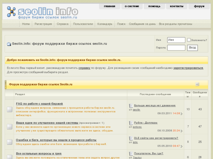Viewport: 213px width, 159px height.
Task: Click Home in forum navigation bar
Action: point(26,24)
